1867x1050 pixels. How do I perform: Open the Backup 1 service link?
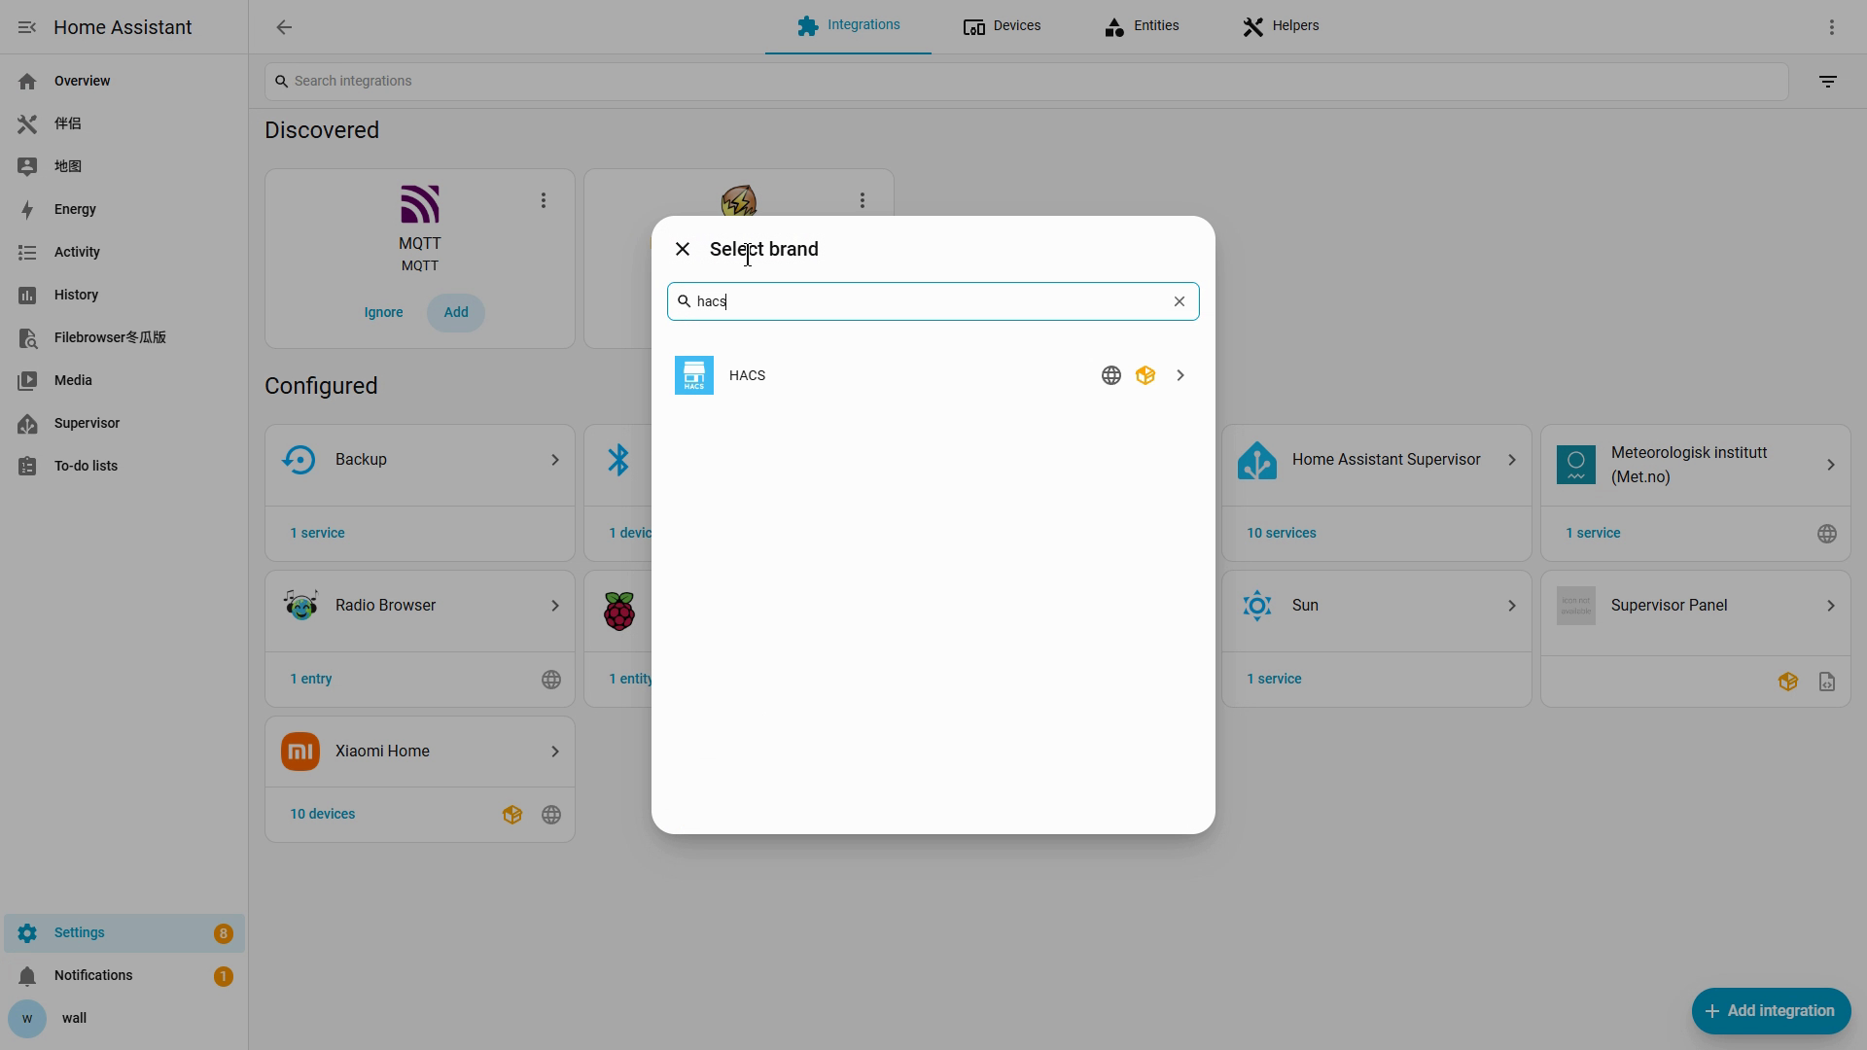point(317,533)
